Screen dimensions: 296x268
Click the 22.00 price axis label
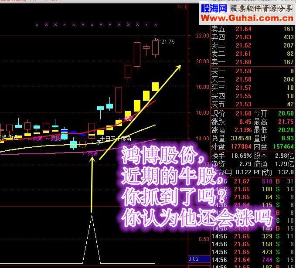202,36
